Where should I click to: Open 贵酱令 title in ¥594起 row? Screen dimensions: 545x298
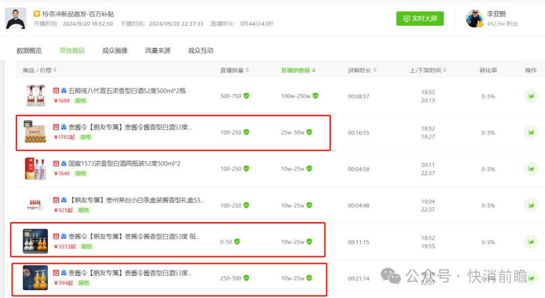click(x=130, y=273)
